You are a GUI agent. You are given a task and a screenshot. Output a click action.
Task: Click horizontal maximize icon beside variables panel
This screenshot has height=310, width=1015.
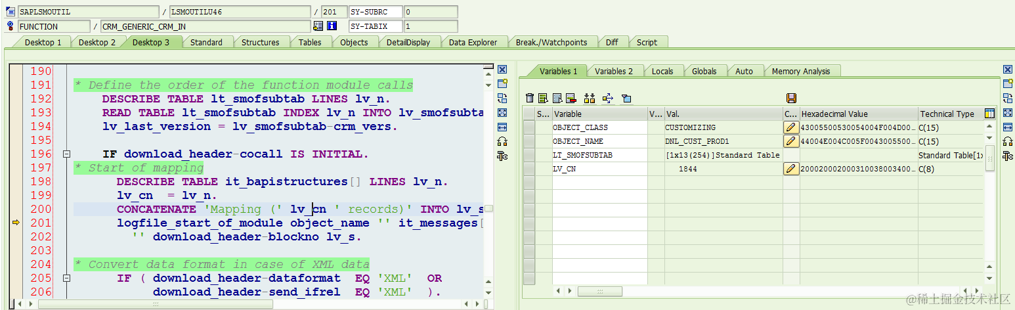(1009, 127)
